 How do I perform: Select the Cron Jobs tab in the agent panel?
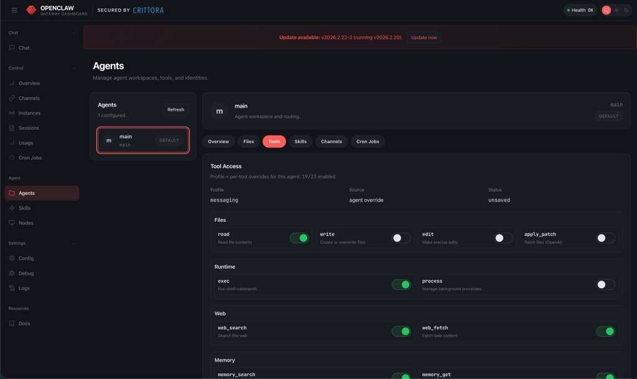click(368, 141)
